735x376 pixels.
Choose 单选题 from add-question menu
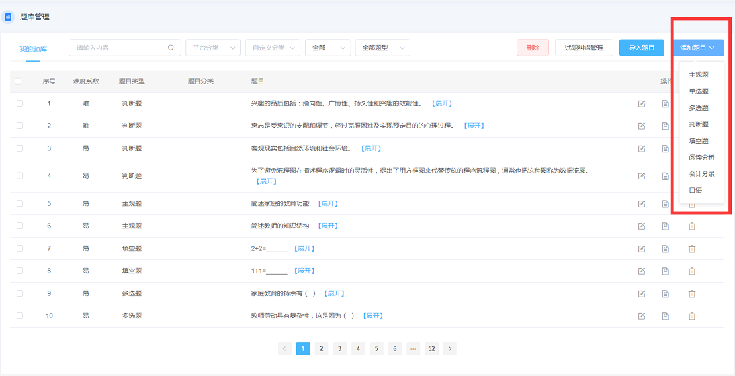[x=699, y=91]
